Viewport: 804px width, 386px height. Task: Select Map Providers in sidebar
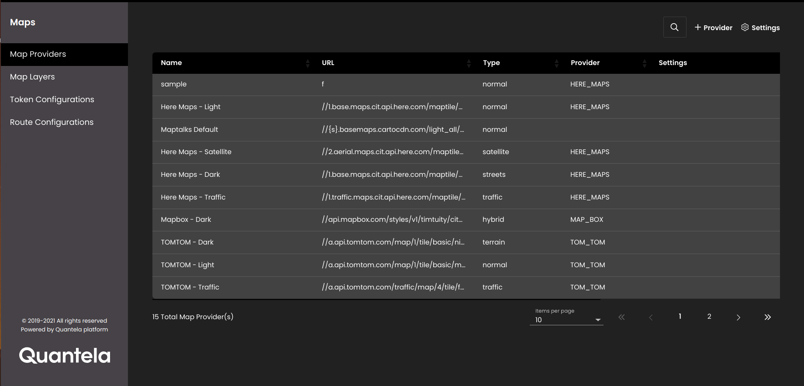click(64, 54)
